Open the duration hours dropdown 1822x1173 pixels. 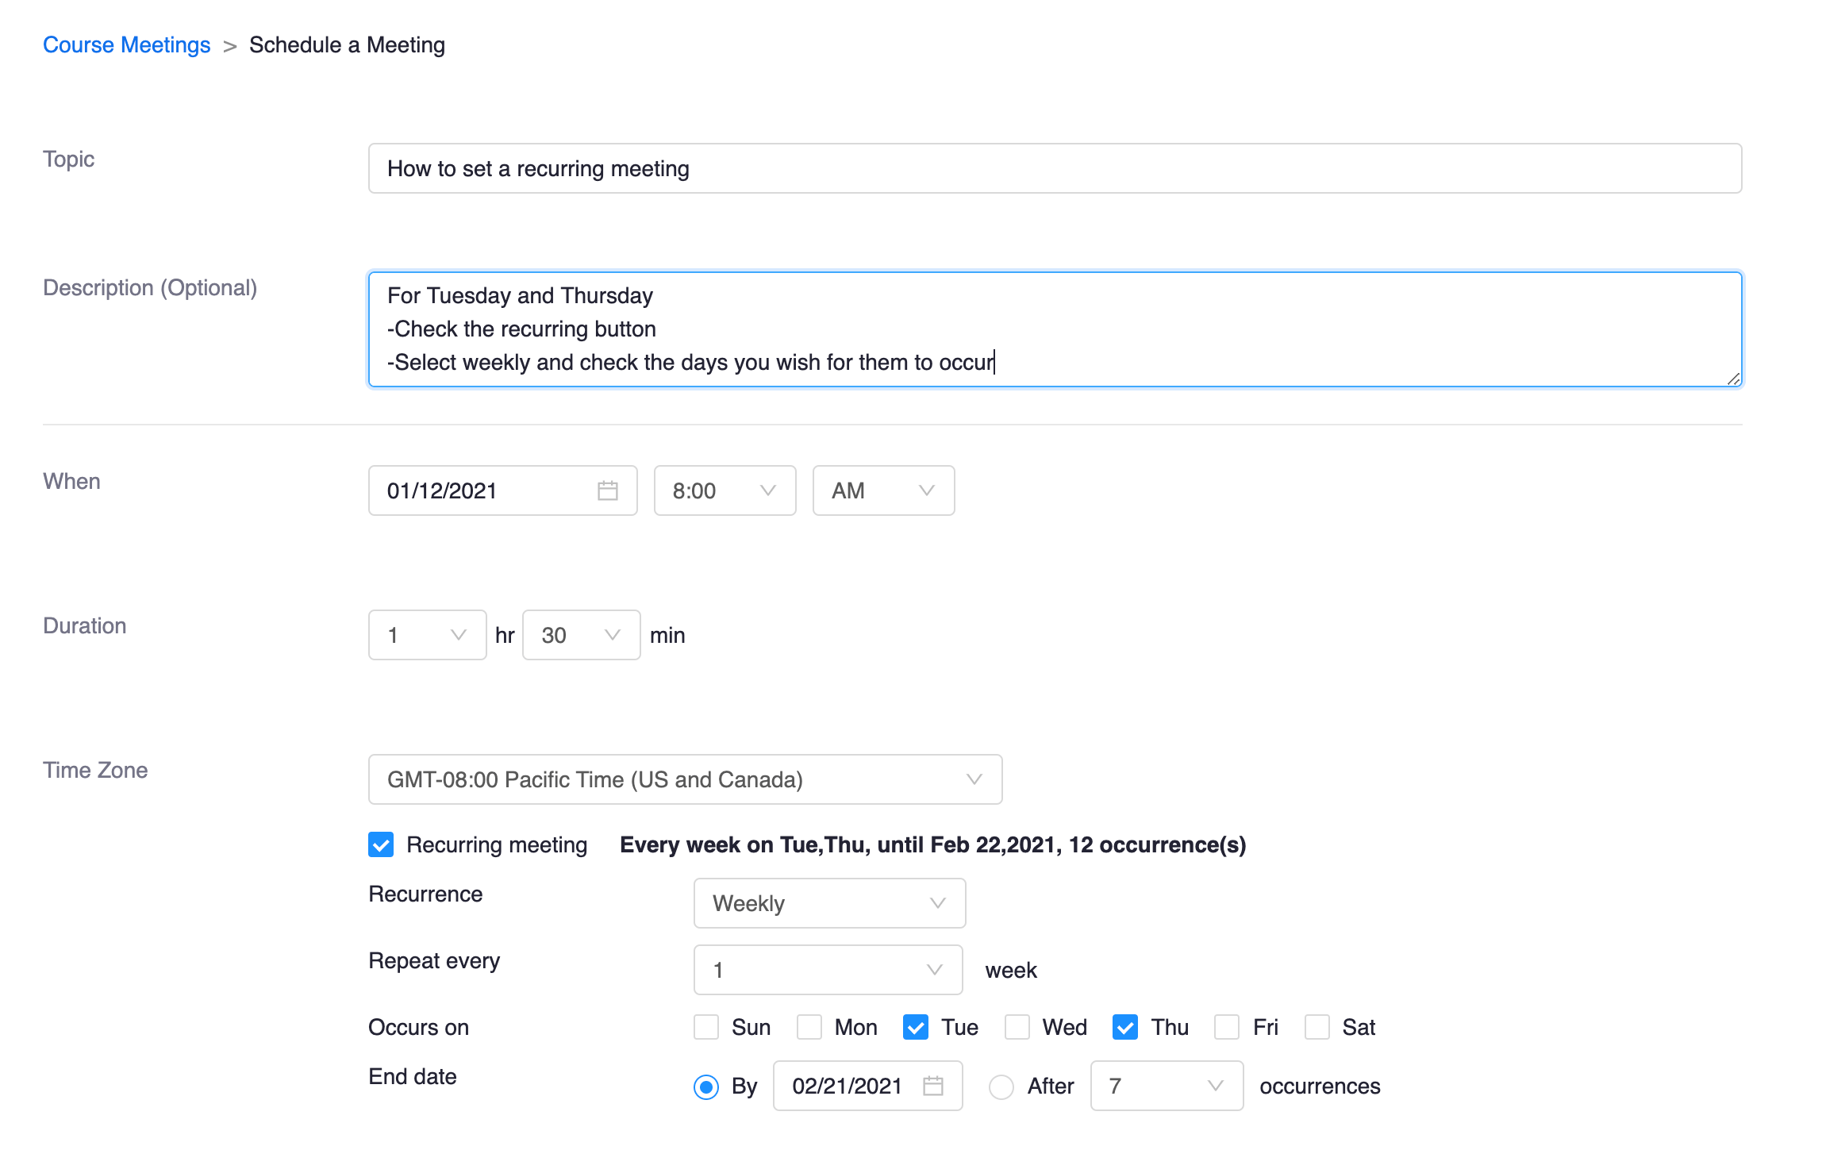click(427, 635)
